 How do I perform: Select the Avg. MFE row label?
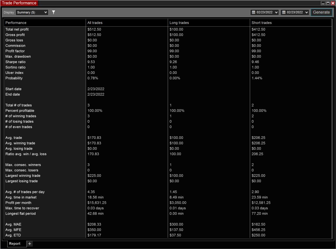click(x=14, y=230)
